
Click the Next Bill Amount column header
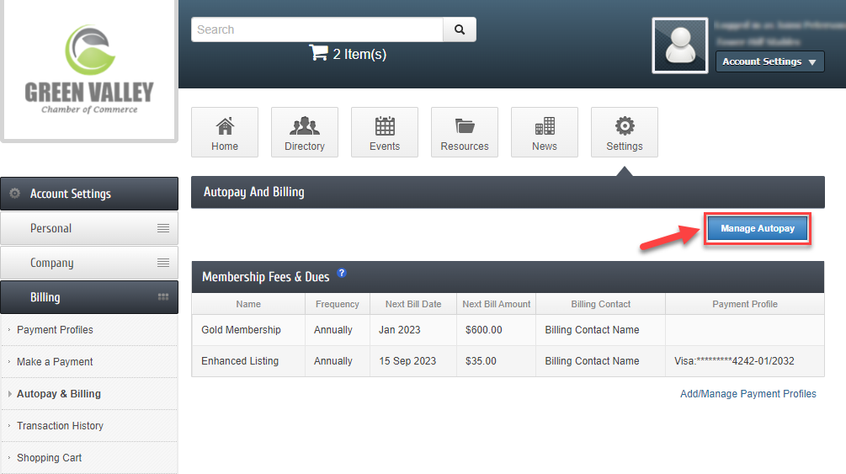(497, 304)
